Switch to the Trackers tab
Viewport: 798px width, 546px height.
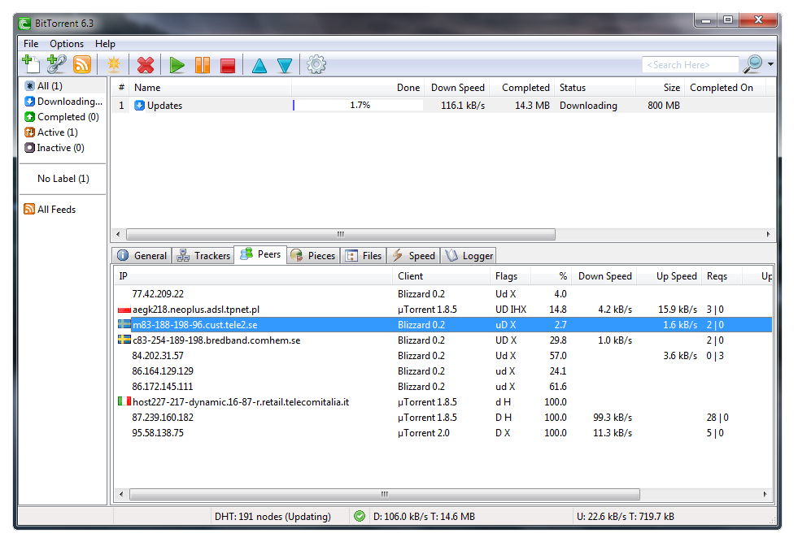coord(203,256)
